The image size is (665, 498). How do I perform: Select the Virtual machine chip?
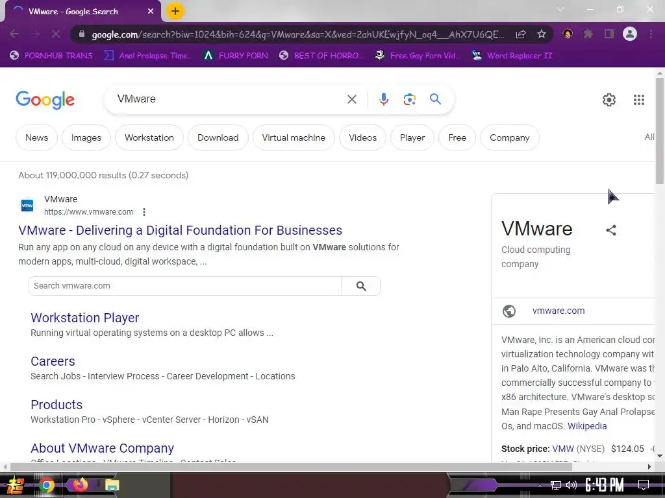(294, 137)
